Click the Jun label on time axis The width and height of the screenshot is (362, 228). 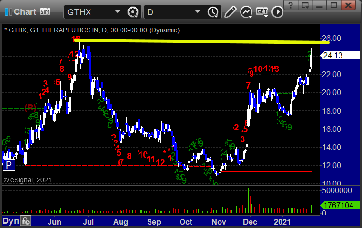[54, 222]
